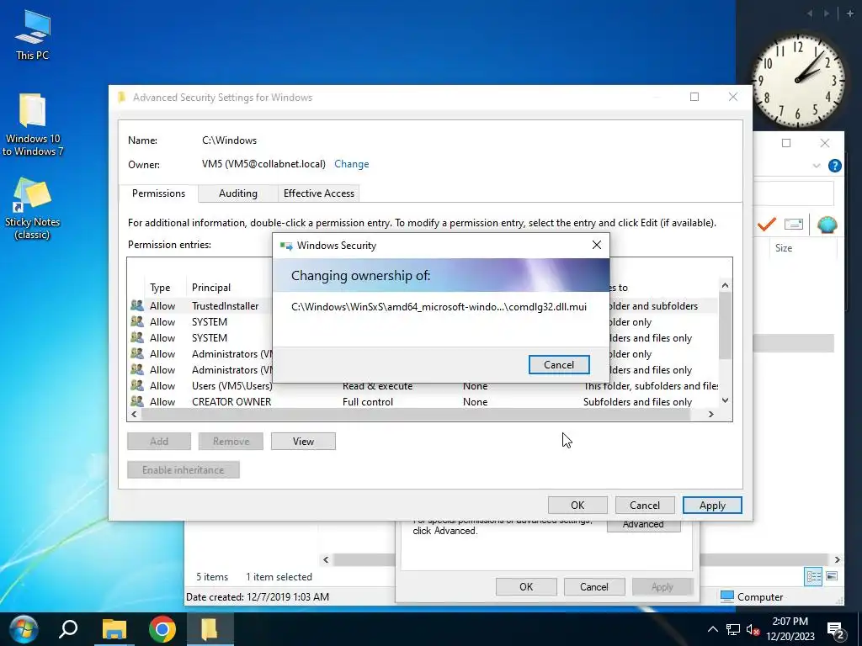Viewport: 862px width, 646px height.
Task: Click permission list horizontal scroll right arrow
Action: (710, 414)
